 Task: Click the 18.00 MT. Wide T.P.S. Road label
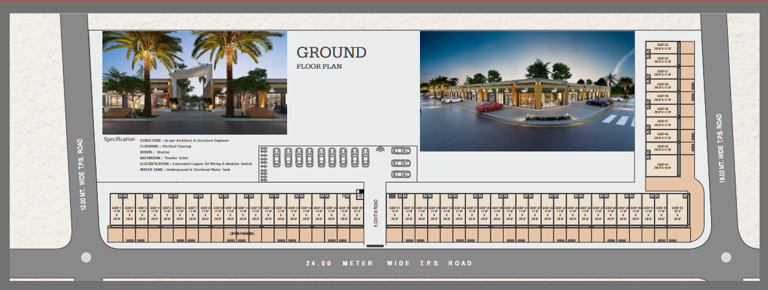tap(719, 148)
